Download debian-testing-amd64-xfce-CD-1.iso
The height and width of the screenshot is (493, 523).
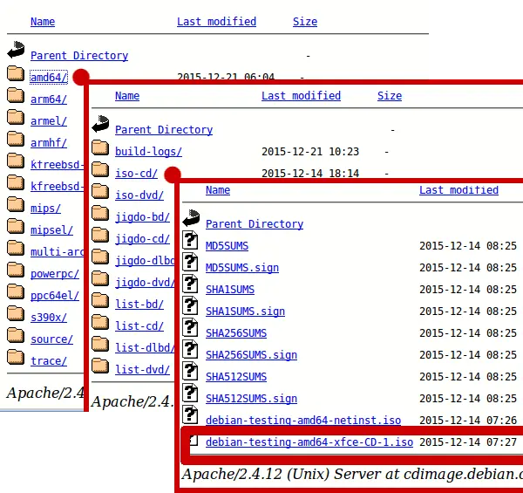309,442
